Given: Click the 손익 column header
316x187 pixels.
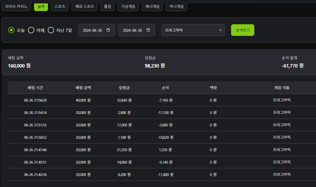Looking at the screenshot, I should (x=165, y=88).
